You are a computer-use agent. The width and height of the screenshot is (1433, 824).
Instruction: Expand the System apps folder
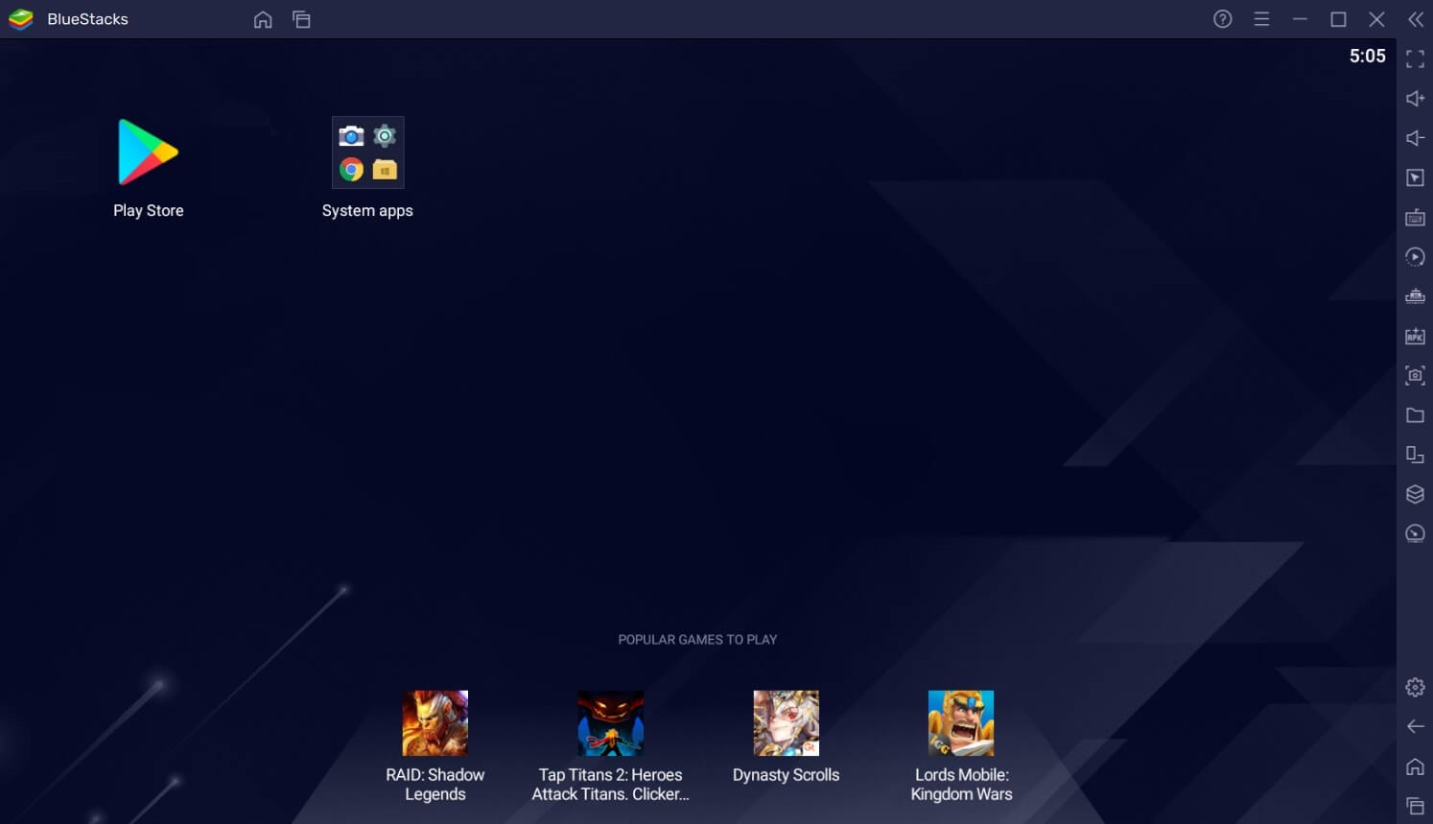[367, 152]
